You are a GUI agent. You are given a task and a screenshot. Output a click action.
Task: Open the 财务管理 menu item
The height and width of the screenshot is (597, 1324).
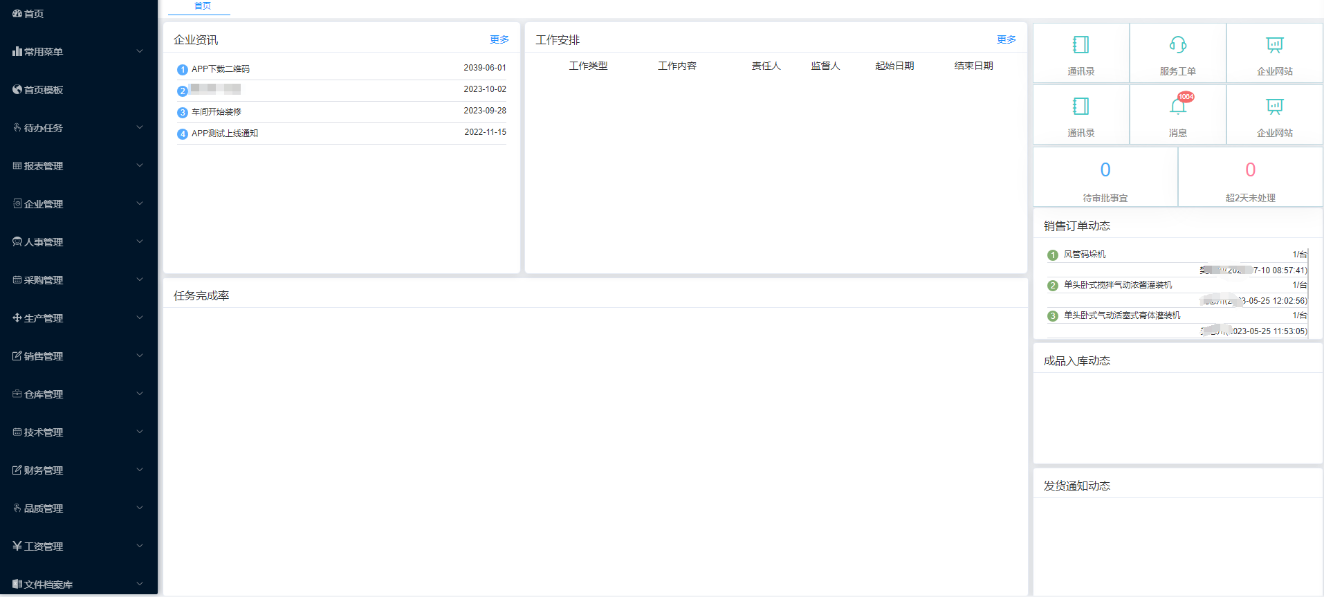click(79, 470)
